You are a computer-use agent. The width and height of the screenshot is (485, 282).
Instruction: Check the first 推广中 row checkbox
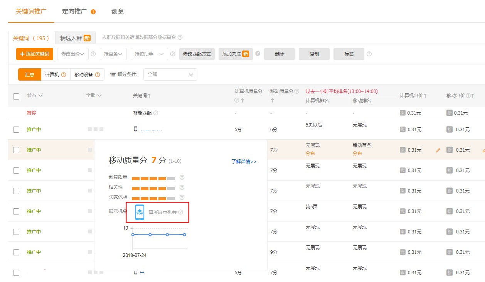[16, 130]
